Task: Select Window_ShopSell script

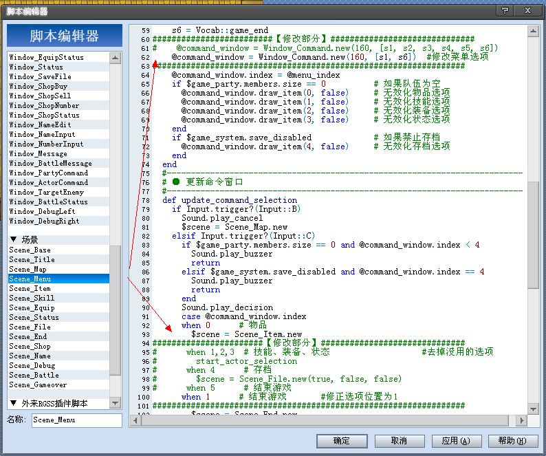Action: tap(58, 96)
